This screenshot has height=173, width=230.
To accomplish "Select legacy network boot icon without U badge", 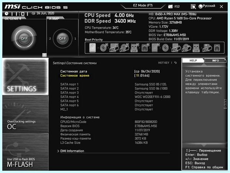I will point(217,48).
